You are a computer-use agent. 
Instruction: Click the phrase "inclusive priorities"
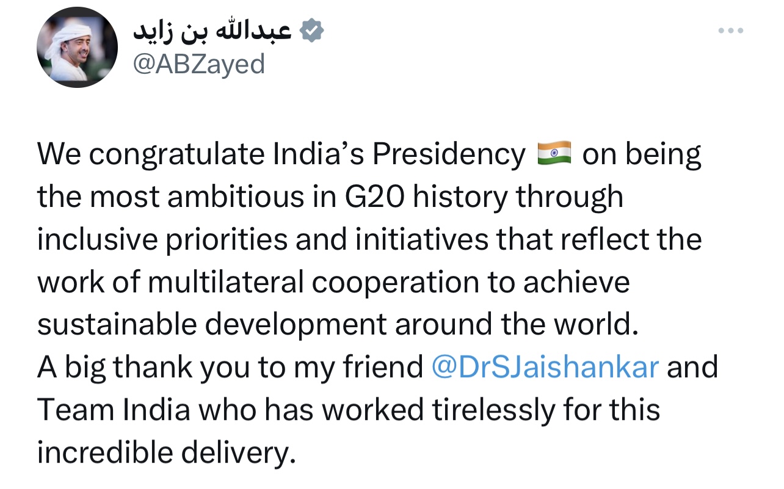(162, 239)
